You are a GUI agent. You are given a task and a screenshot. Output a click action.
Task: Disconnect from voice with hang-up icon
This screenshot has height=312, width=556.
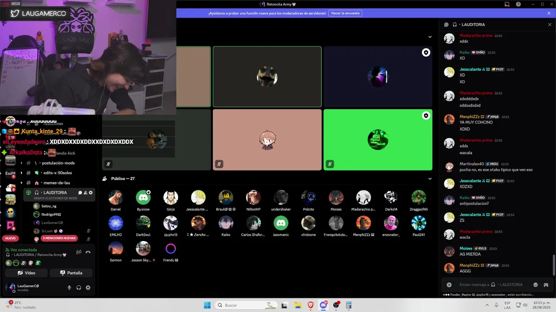pyautogui.click(x=88, y=252)
